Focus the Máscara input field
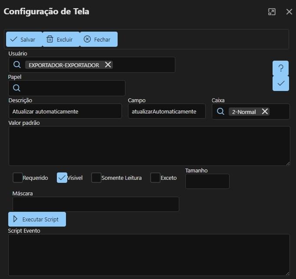Screen dimensions: 296x279 [96, 204]
